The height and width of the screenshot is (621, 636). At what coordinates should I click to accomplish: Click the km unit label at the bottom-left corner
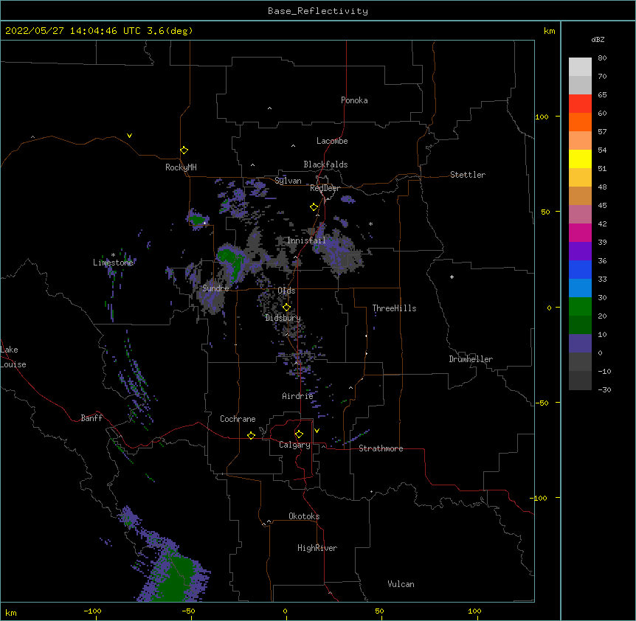(x=11, y=612)
